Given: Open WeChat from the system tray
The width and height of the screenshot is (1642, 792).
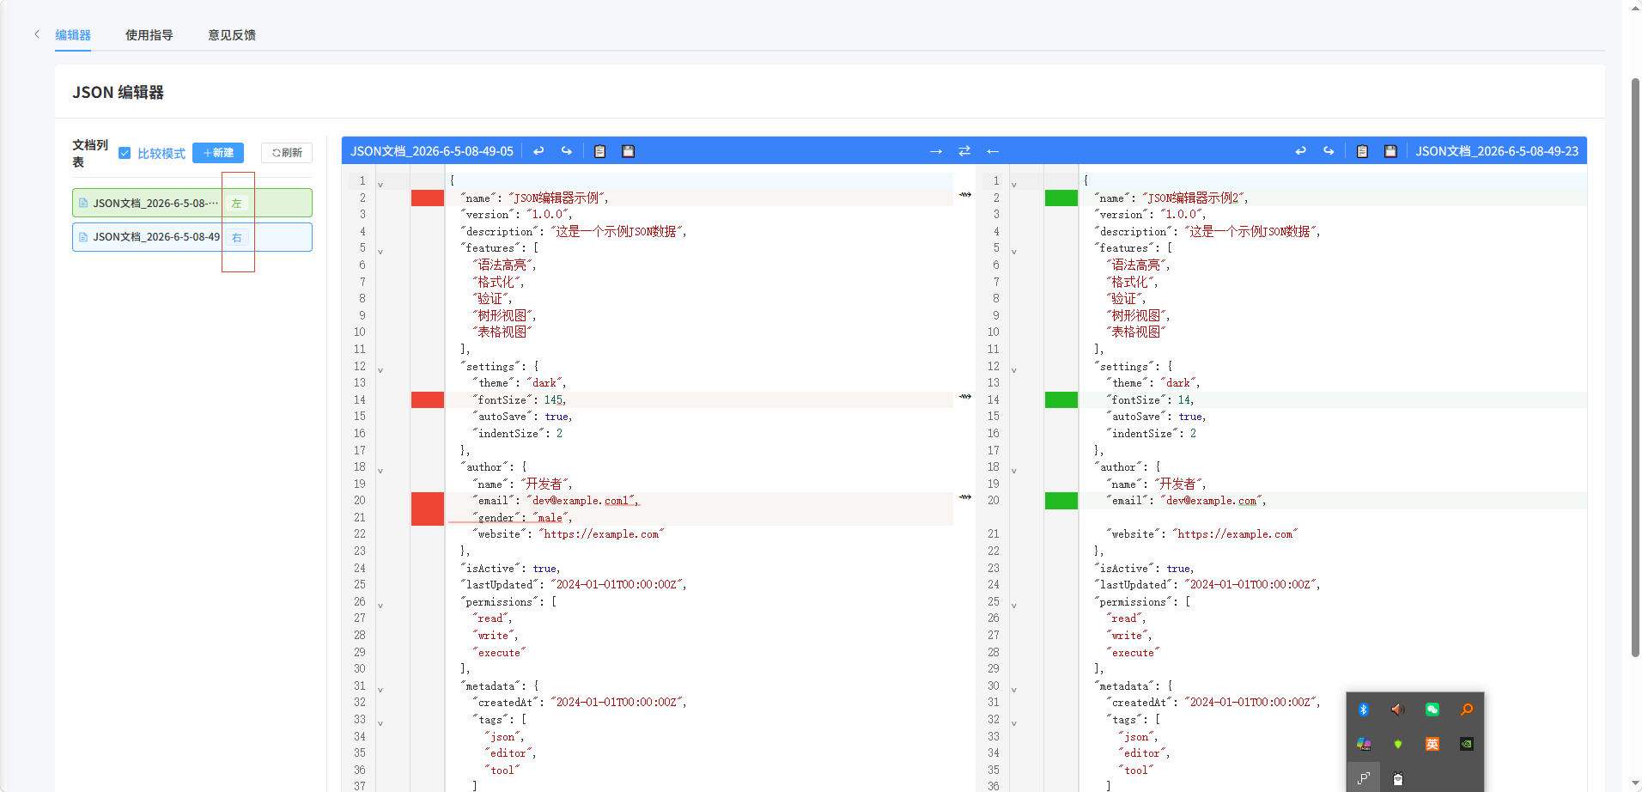Looking at the screenshot, I should coord(1432,710).
